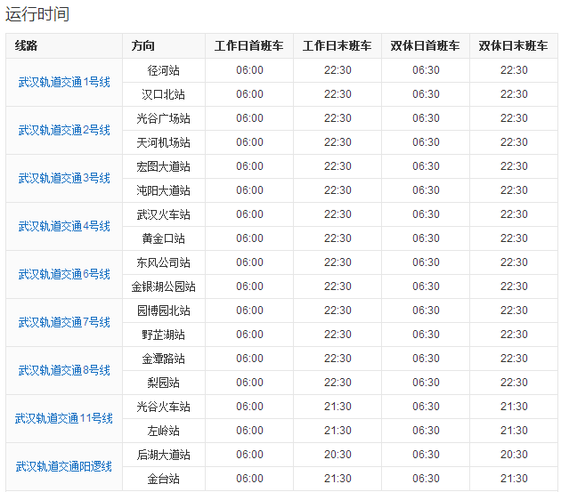Image resolution: width=561 pixels, height=492 pixels.
Task: Click 左岭站 weekday last train 21:30
Action: click(337, 431)
